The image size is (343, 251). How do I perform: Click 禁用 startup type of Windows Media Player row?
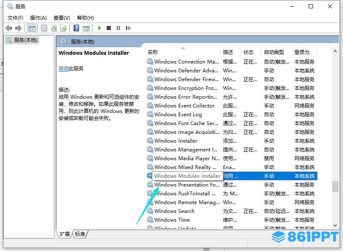click(269, 158)
